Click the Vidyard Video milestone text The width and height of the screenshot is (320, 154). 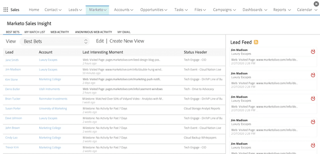pos(123,99)
